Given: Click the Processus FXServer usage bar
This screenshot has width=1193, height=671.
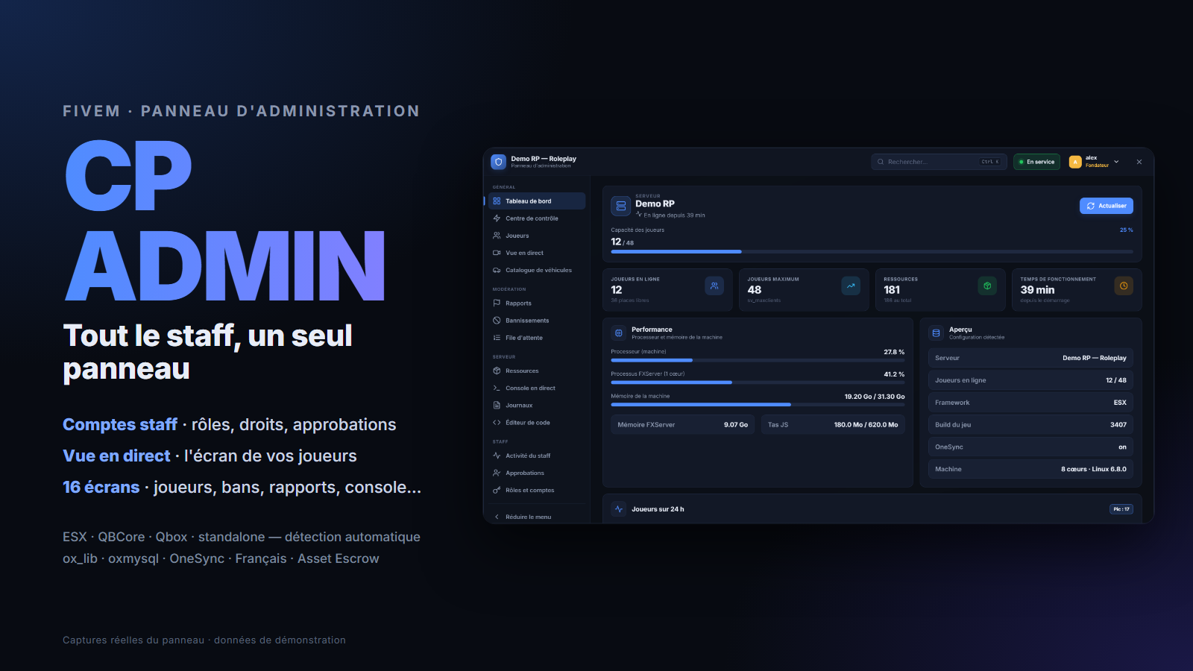Looking at the screenshot, I should click(x=758, y=382).
